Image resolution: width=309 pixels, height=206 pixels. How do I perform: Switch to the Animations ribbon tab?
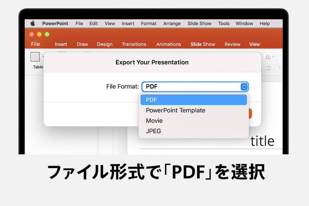[x=169, y=44]
